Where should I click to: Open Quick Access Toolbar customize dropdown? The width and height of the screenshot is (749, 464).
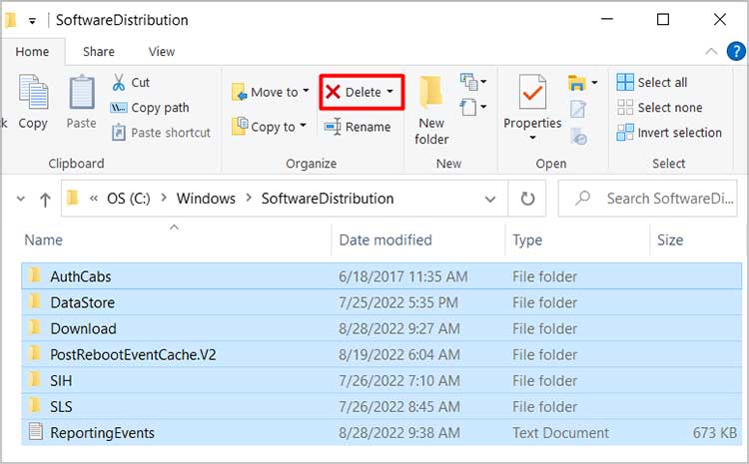(32, 21)
